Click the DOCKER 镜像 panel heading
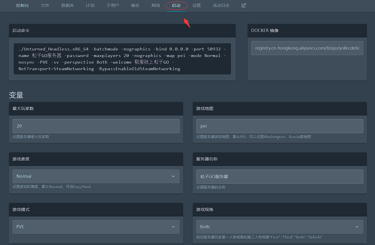Image resolution: width=375 pixels, height=245 pixels. (x=265, y=30)
